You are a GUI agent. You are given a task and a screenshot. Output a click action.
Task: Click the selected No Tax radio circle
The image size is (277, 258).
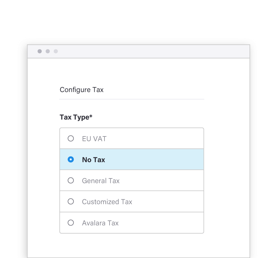71,159
